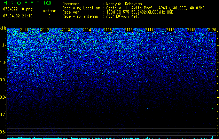The image size is (219, 139).
Task: Click the Observer field label
Action: click(71, 4)
